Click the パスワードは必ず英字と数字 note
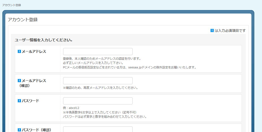262x132 pixels. click(x=105, y=117)
